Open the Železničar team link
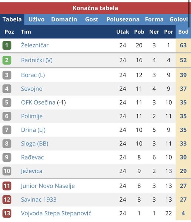 (x=35, y=45)
